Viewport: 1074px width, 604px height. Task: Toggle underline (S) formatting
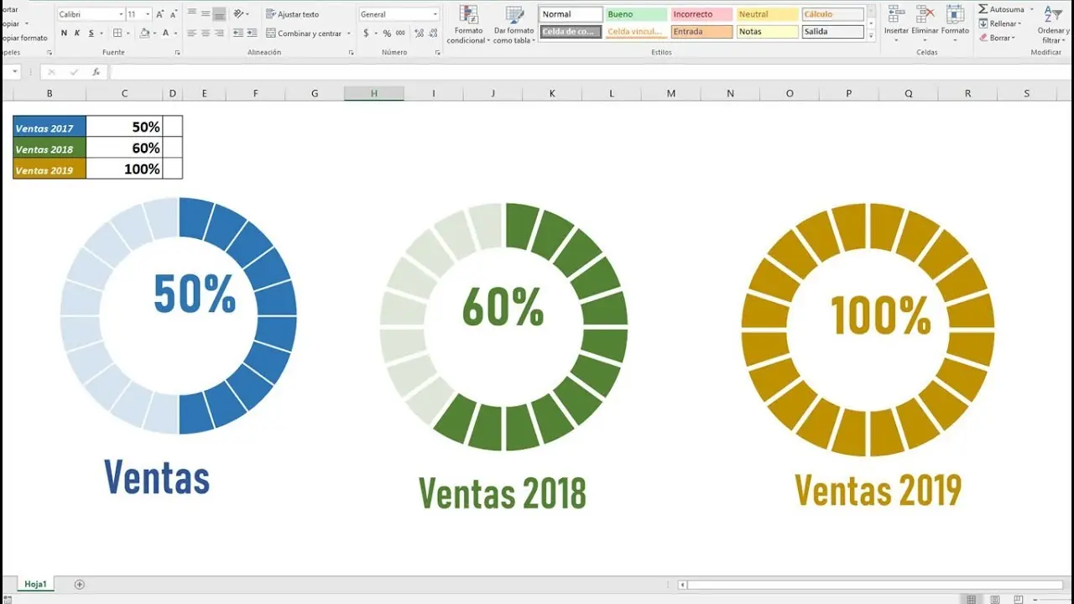click(91, 34)
